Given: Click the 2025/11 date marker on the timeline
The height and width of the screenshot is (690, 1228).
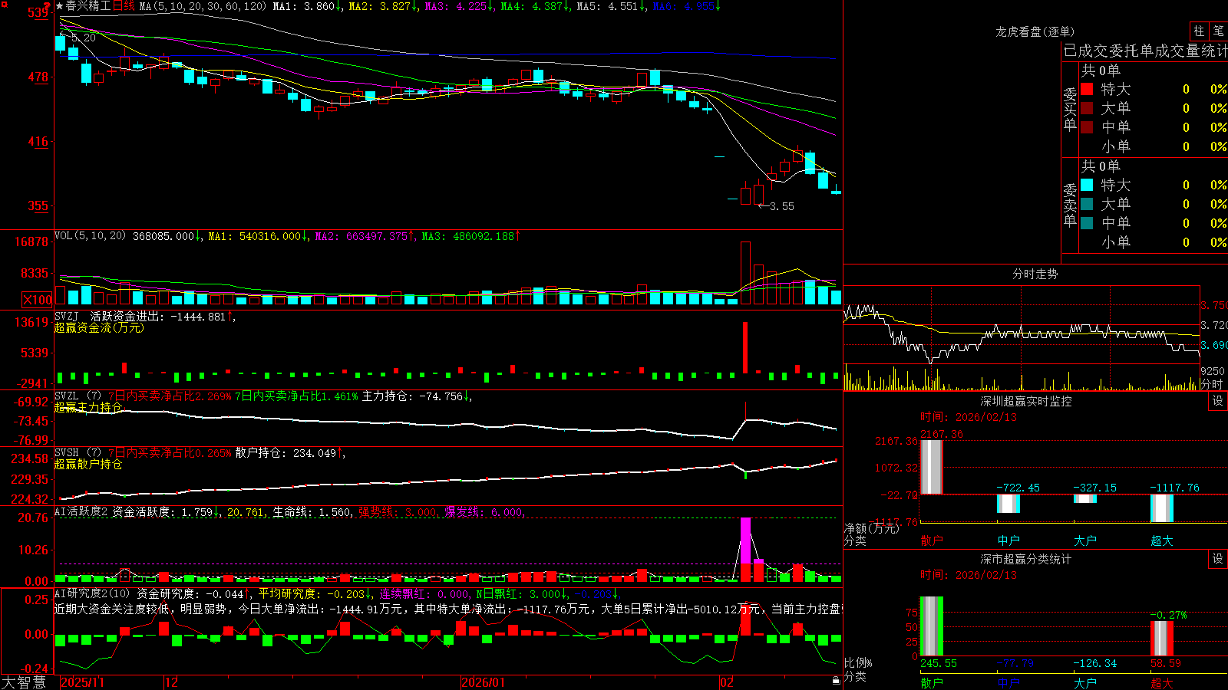Looking at the screenshot, I should [82, 682].
